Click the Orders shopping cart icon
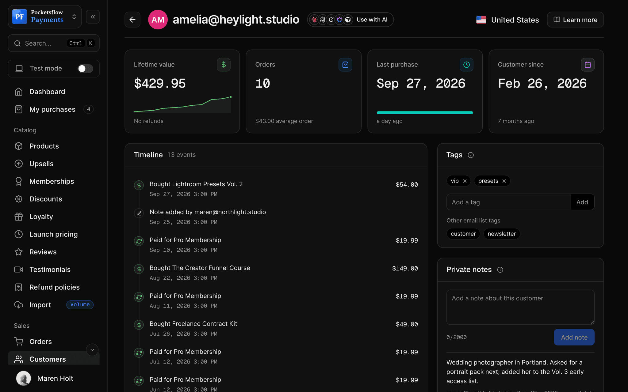Viewport: 628px width, 392px height. click(x=19, y=341)
